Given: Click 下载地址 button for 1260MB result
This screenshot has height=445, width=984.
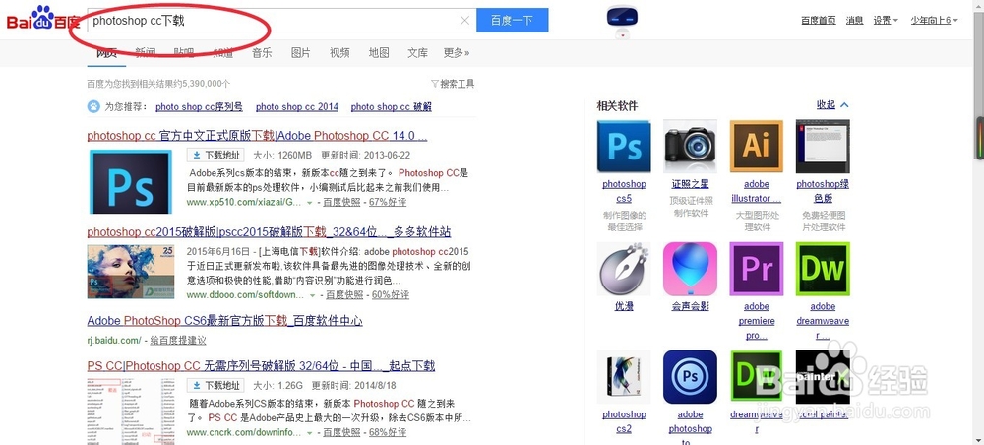Looking at the screenshot, I should [x=215, y=155].
